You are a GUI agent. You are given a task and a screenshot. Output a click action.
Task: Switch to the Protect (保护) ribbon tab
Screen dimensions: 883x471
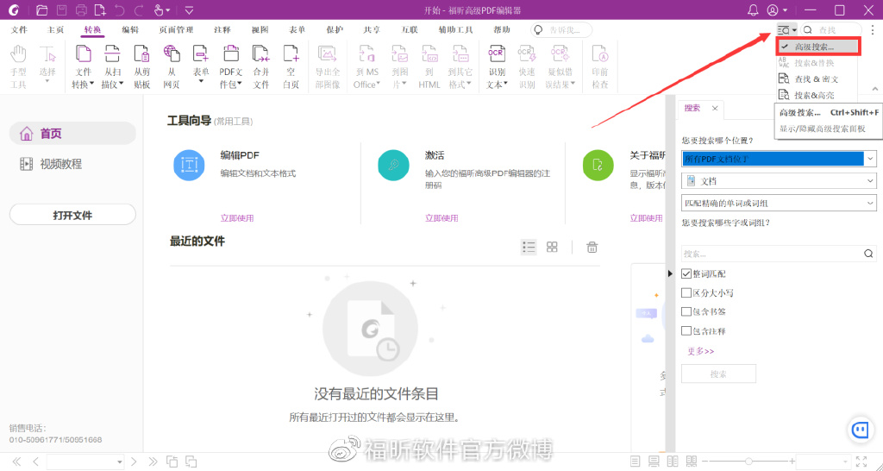(x=335, y=30)
